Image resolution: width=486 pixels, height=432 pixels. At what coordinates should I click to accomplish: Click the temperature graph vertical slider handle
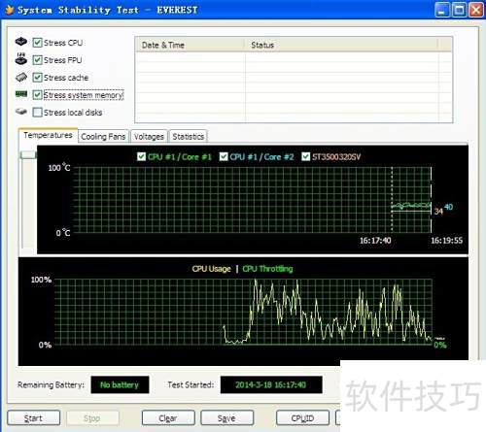click(28, 155)
